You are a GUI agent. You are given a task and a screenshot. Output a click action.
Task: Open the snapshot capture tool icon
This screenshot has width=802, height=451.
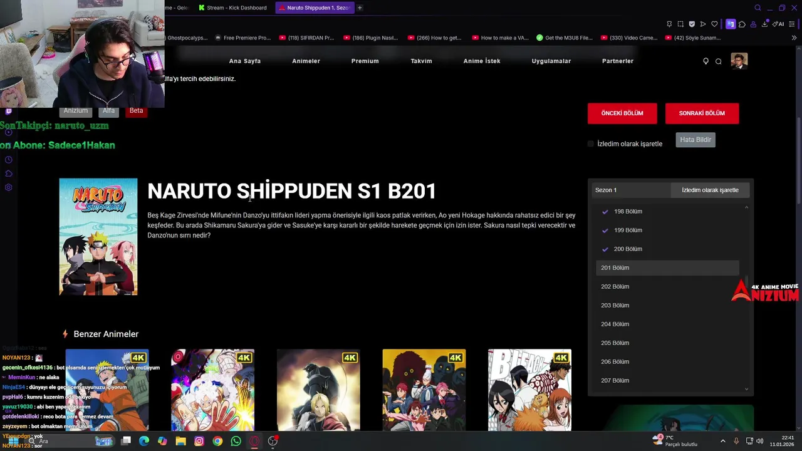point(680,24)
